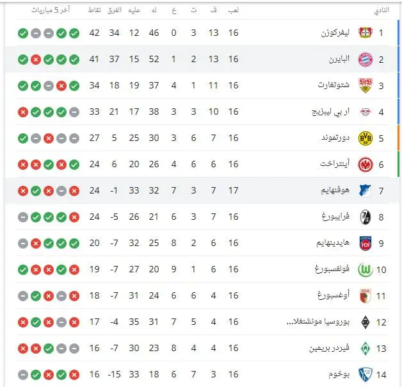Click the Hoffenheim club logo
Viewport: 402px width, 387px height.
[365, 191]
